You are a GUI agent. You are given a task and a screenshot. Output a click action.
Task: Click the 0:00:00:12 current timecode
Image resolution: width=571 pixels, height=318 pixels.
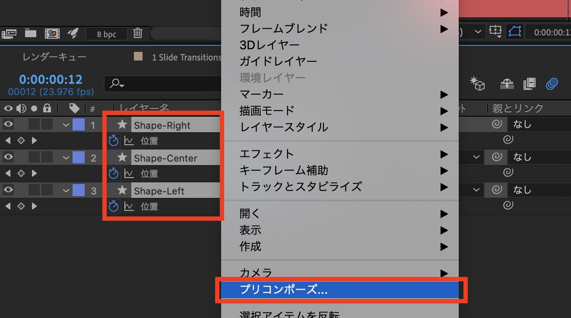[51, 79]
